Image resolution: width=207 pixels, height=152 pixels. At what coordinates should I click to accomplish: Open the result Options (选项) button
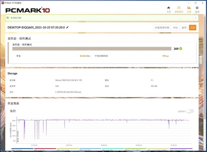click(184, 27)
